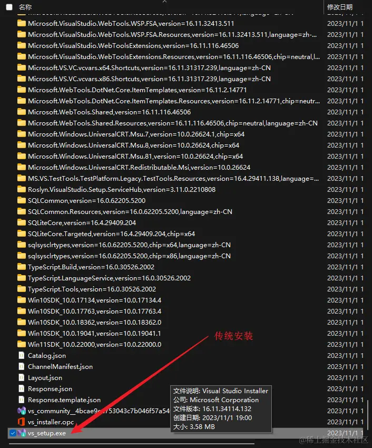The image size is (372, 448).
Task: Click the TypeScript.Build folder icon
Action: coord(22,267)
